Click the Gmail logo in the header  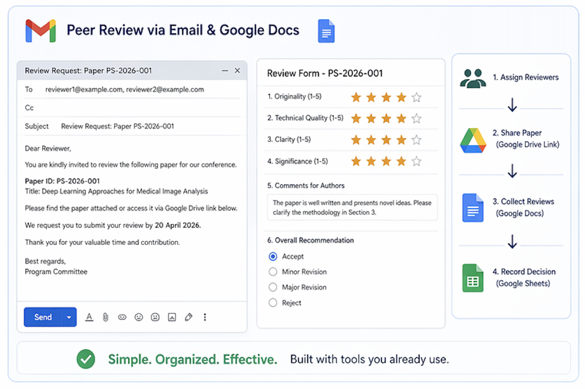click(x=40, y=30)
